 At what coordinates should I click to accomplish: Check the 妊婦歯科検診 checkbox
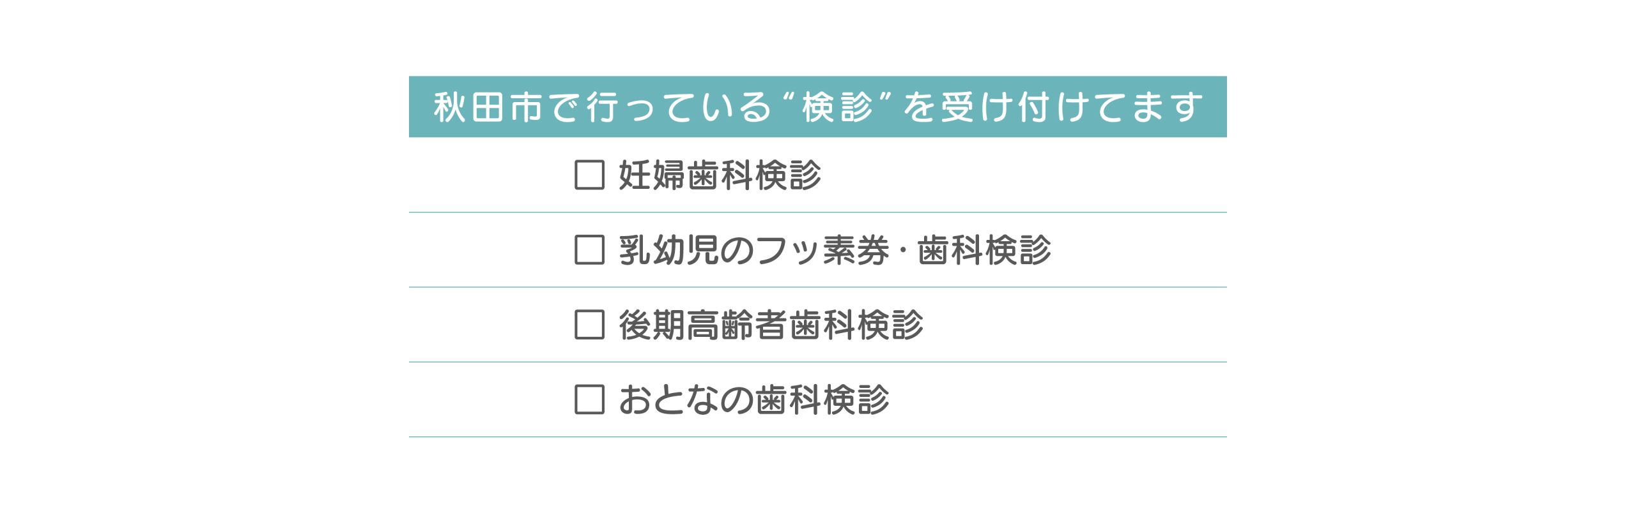coord(589,175)
